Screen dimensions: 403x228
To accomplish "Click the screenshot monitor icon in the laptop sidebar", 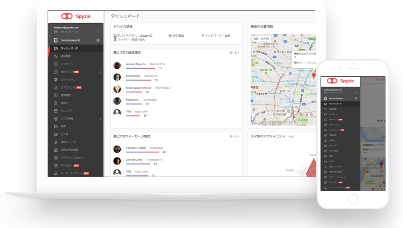I will [56, 158].
